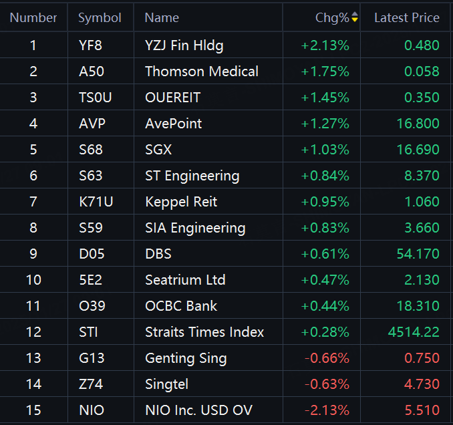This screenshot has width=453, height=425.
Task: Sort by Chg% sort arrow icon
Action: (x=355, y=18)
